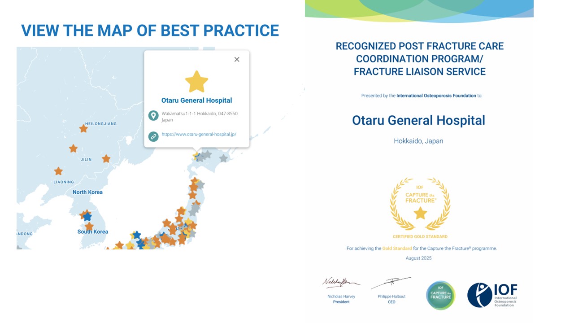Click the Nicholas Harvey President signature

(x=341, y=283)
